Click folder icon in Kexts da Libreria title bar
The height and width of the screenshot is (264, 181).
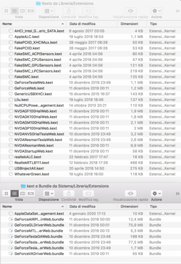click(38, 4)
